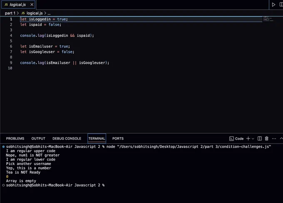This screenshot has width=283, height=203.
Task: Open the DEBUG CONSOLE tab
Action: pyautogui.click(x=67, y=138)
